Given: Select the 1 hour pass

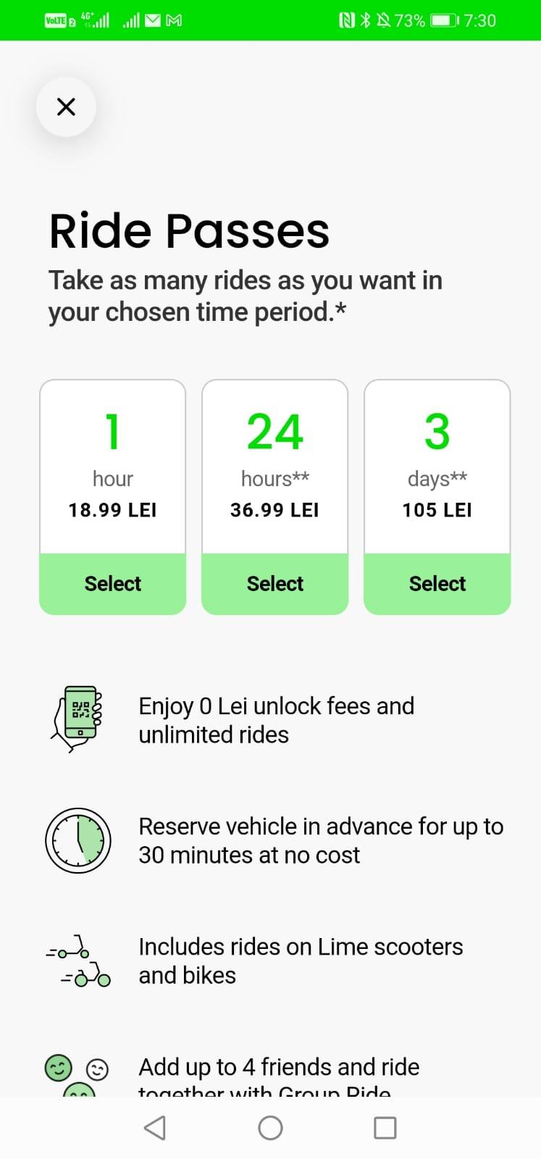Looking at the screenshot, I should point(113,584).
